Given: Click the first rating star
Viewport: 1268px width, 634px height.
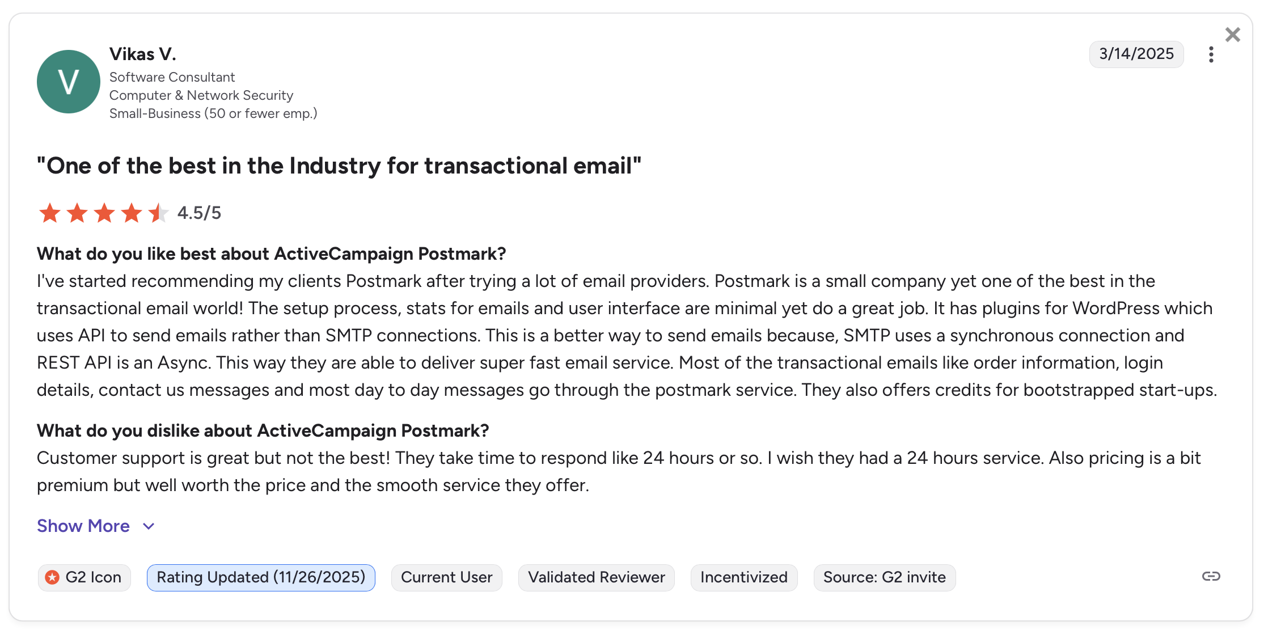Looking at the screenshot, I should click(50, 213).
